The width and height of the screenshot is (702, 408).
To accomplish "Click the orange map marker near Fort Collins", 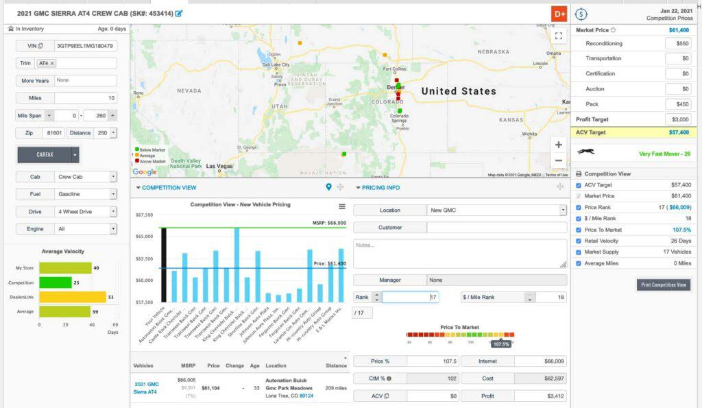I will tap(385, 55).
